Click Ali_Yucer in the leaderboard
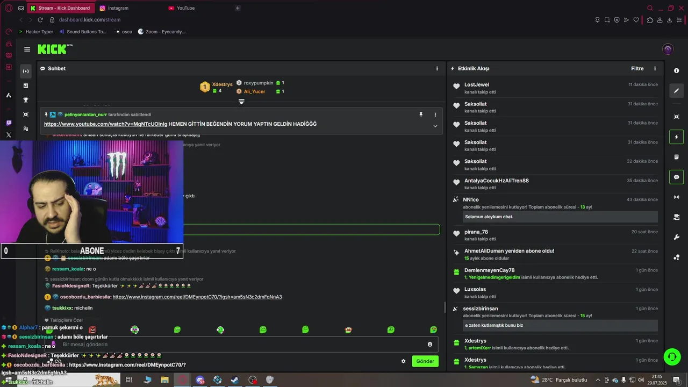688x387 pixels. 254,91
